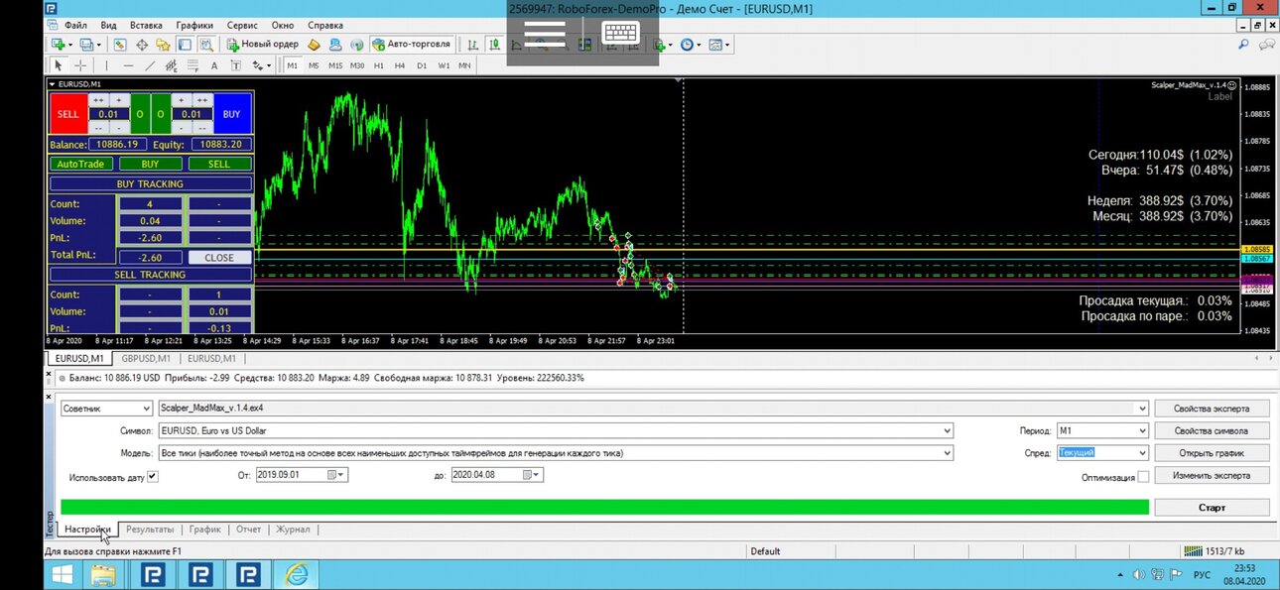Select the text label 'T' tool
1280x590 pixels.
[x=236, y=65]
